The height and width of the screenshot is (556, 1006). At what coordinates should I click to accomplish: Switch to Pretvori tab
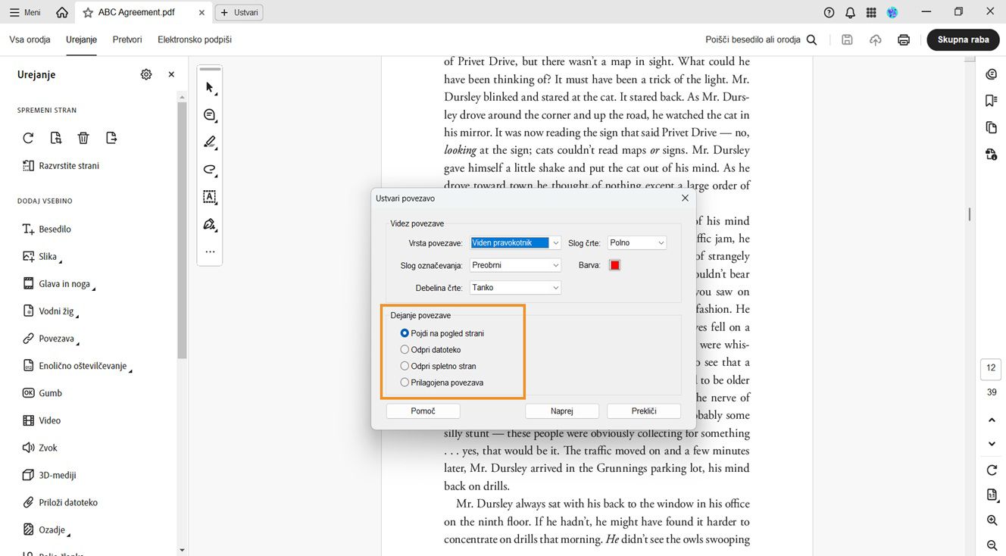(127, 39)
